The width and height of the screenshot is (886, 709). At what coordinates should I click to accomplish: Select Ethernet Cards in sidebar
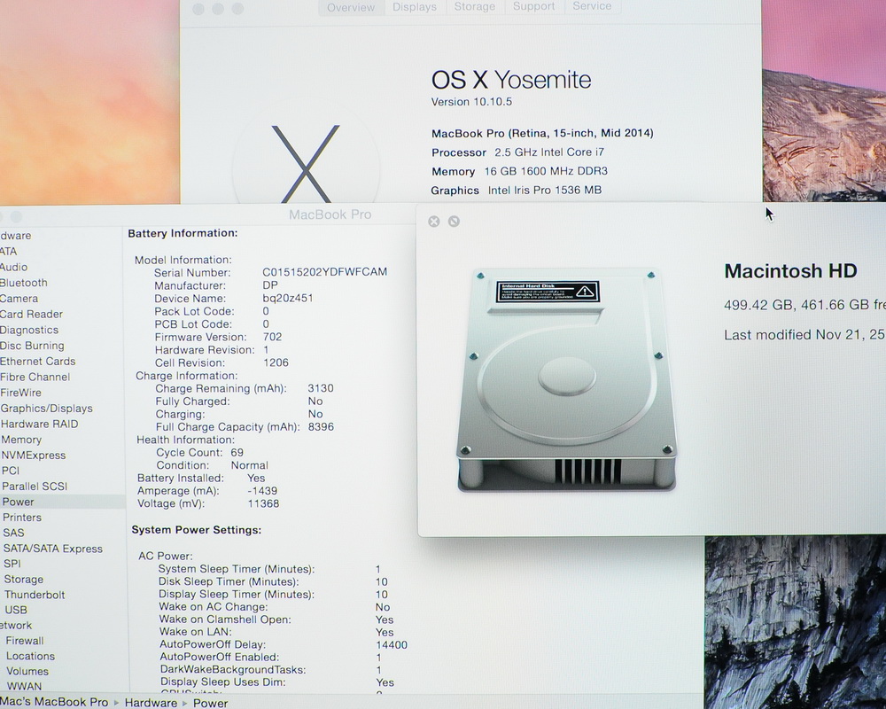38,362
